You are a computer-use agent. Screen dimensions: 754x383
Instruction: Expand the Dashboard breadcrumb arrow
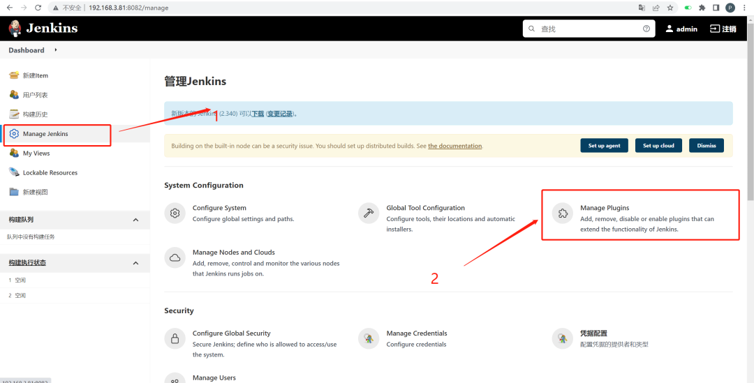click(x=56, y=50)
